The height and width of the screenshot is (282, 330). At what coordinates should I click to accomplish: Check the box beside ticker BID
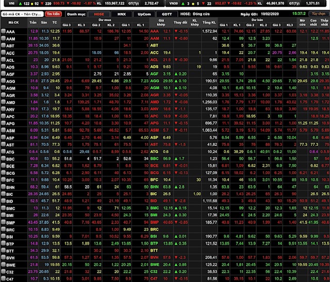click(3, 201)
